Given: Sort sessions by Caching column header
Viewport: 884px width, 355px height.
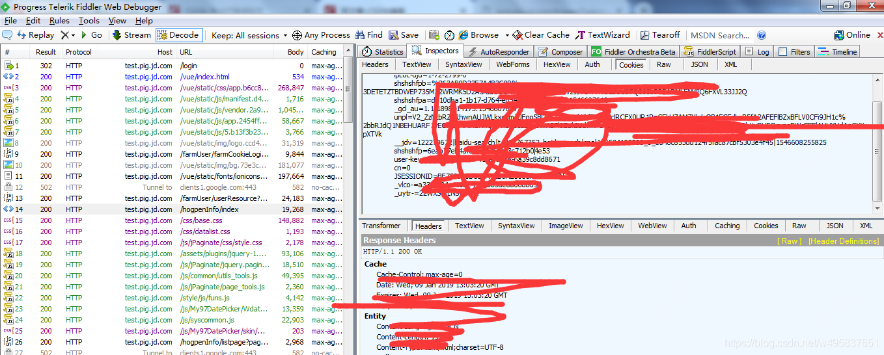Looking at the screenshot, I should click(x=324, y=52).
